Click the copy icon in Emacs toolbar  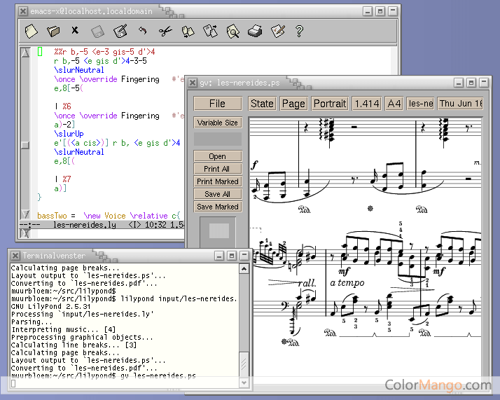coord(188,32)
